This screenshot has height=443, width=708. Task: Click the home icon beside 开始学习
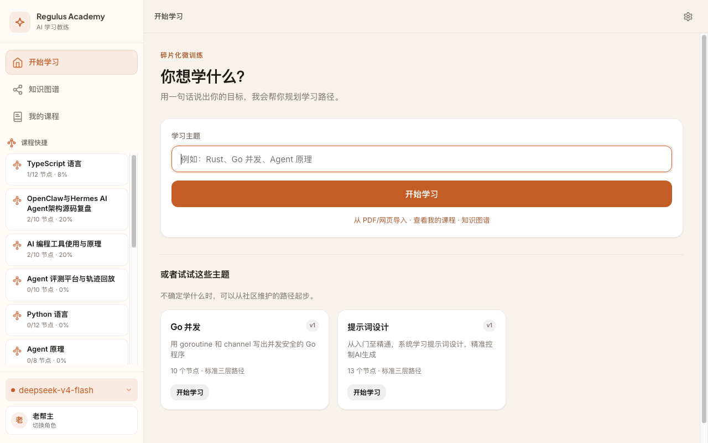click(18, 62)
